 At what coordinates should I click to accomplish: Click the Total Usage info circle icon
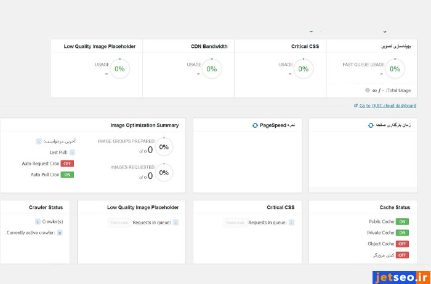(x=368, y=90)
